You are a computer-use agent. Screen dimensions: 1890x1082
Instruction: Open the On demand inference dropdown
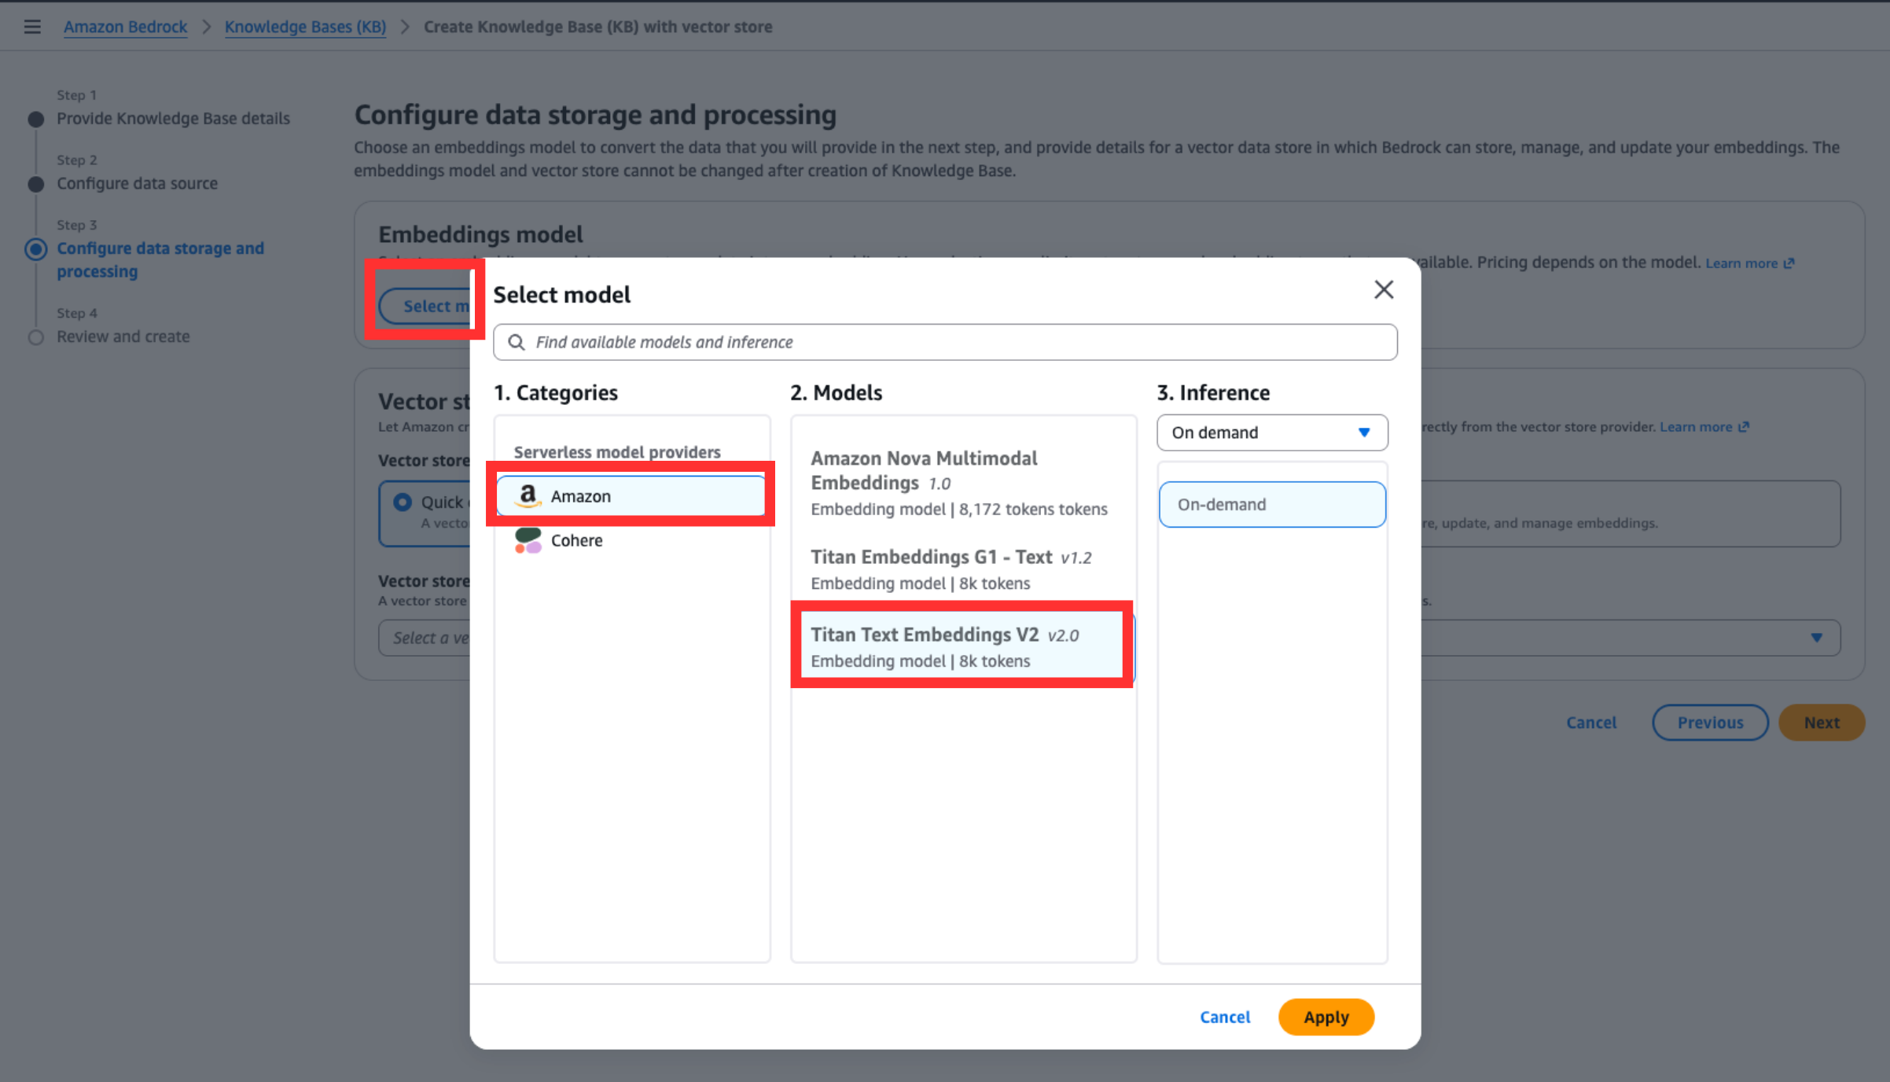(x=1272, y=432)
